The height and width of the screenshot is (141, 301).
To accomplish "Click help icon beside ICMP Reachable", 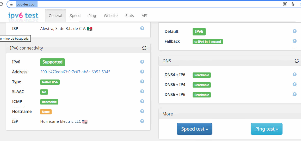I will [142, 101].
